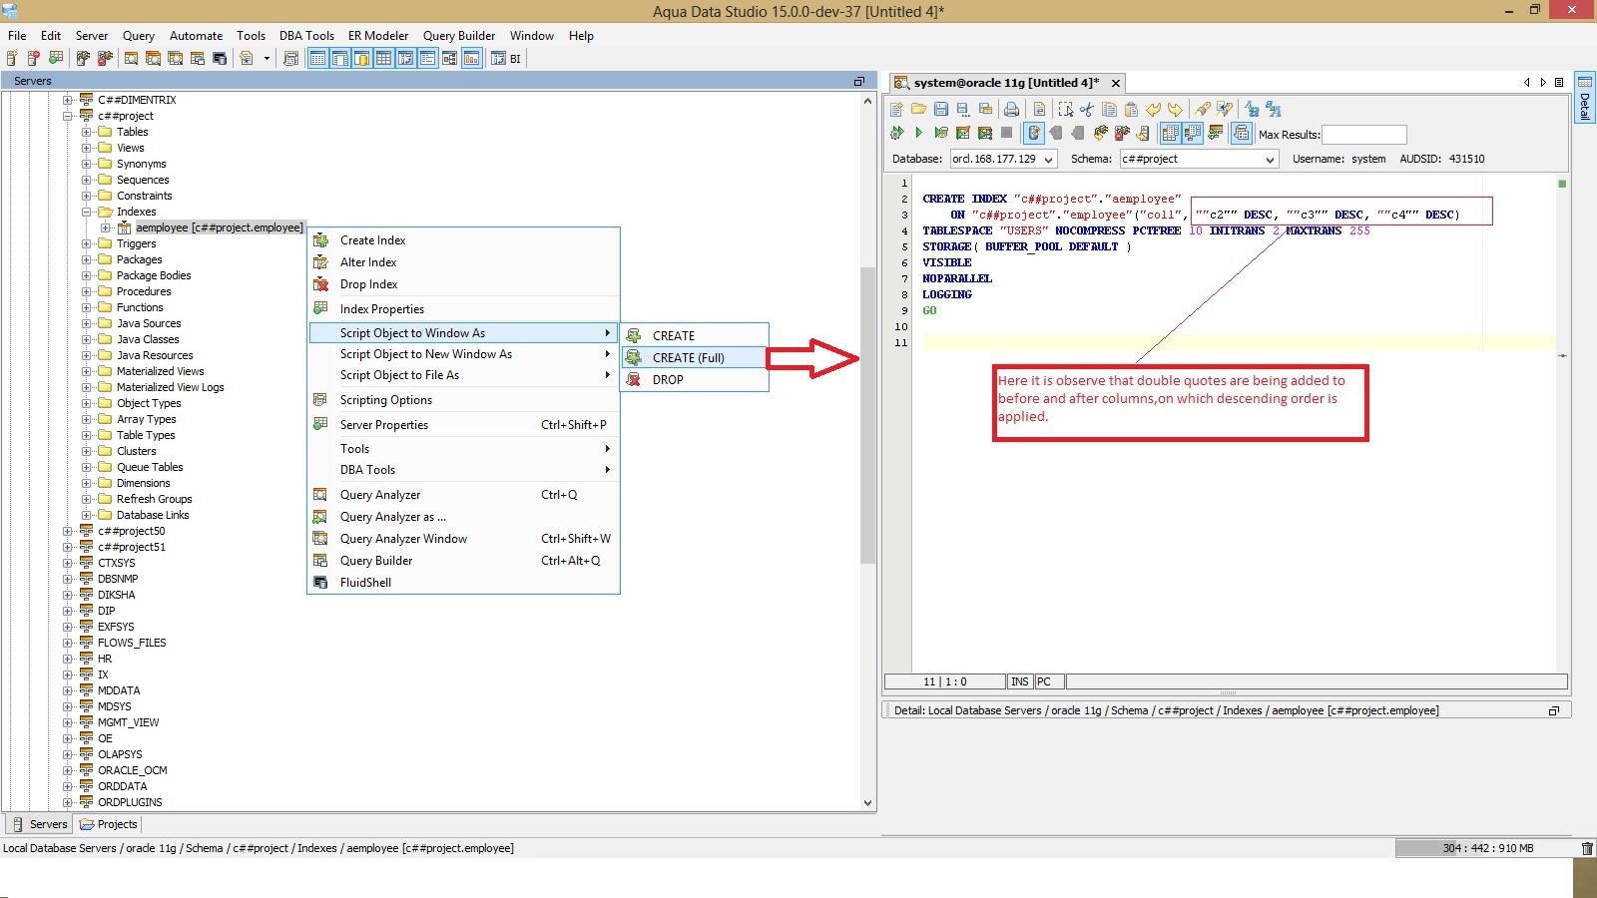Click the Open File folder icon in editor toolbar
This screenshot has width=1597, height=898.
click(x=918, y=110)
